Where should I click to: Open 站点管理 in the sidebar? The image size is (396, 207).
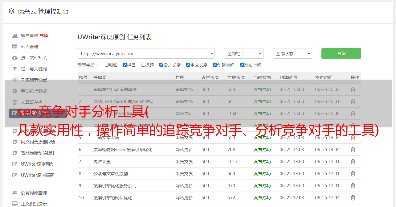pyautogui.click(x=30, y=47)
